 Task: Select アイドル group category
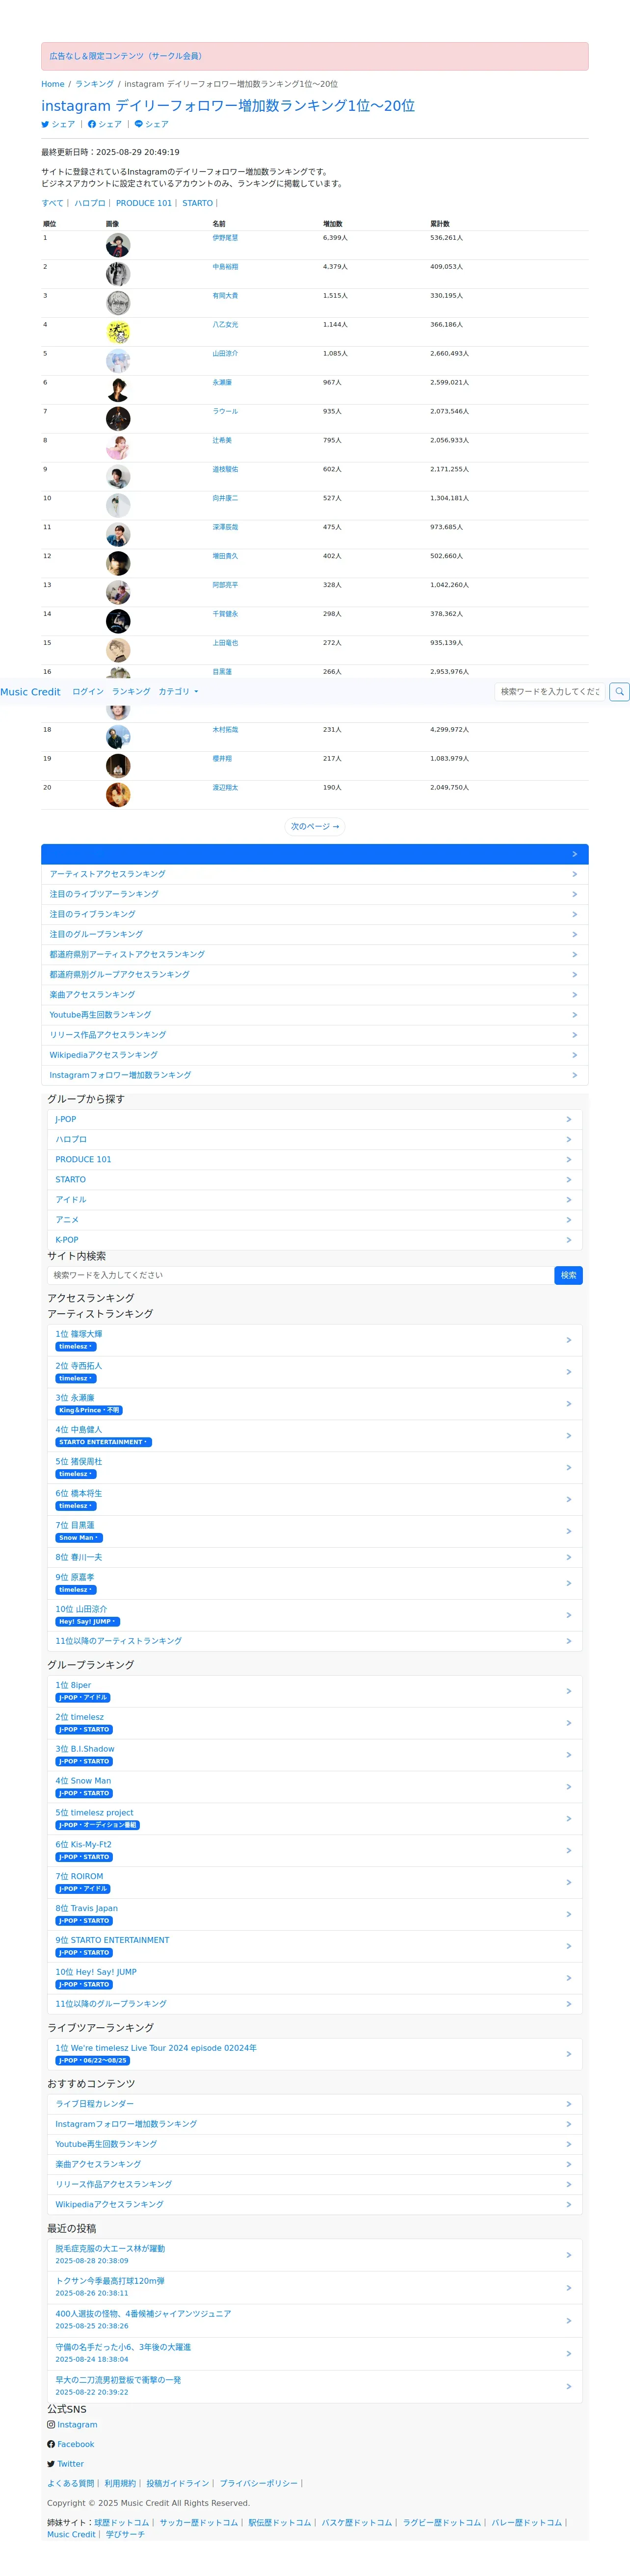coord(314,1199)
